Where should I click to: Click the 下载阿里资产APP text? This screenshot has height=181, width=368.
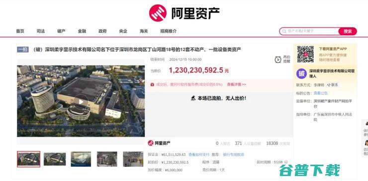[x=333, y=49]
